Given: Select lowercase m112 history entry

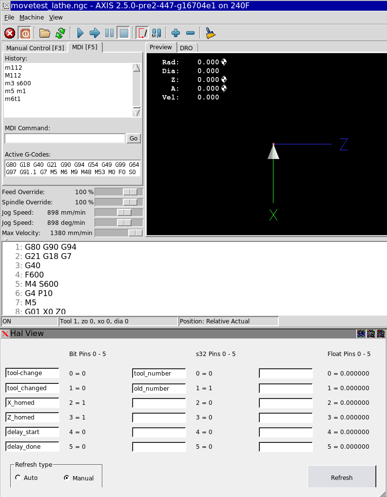Looking at the screenshot, I should point(14,67).
